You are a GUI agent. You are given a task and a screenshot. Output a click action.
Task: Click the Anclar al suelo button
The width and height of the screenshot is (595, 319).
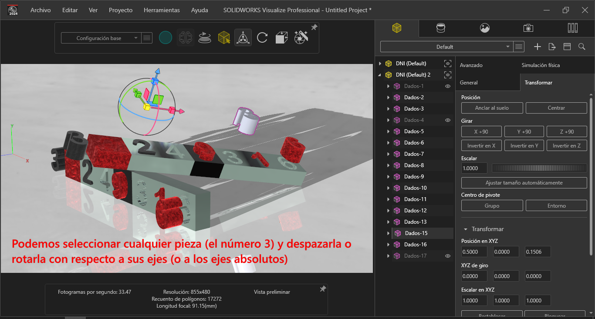pyautogui.click(x=492, y=108)
